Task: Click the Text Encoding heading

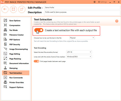Action: coord(40,48)
